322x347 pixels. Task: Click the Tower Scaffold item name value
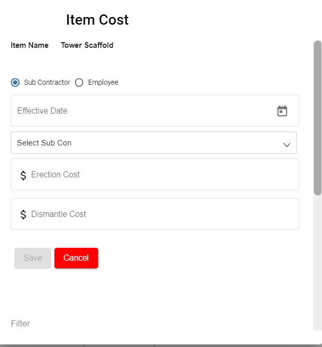coord(87,45)
